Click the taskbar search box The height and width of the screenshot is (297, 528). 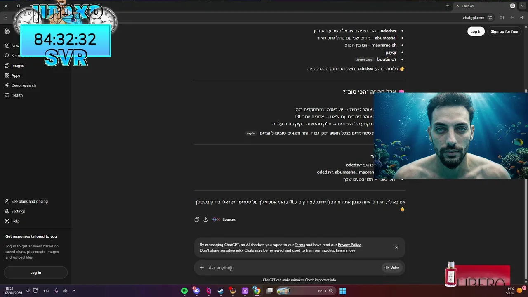305,291
